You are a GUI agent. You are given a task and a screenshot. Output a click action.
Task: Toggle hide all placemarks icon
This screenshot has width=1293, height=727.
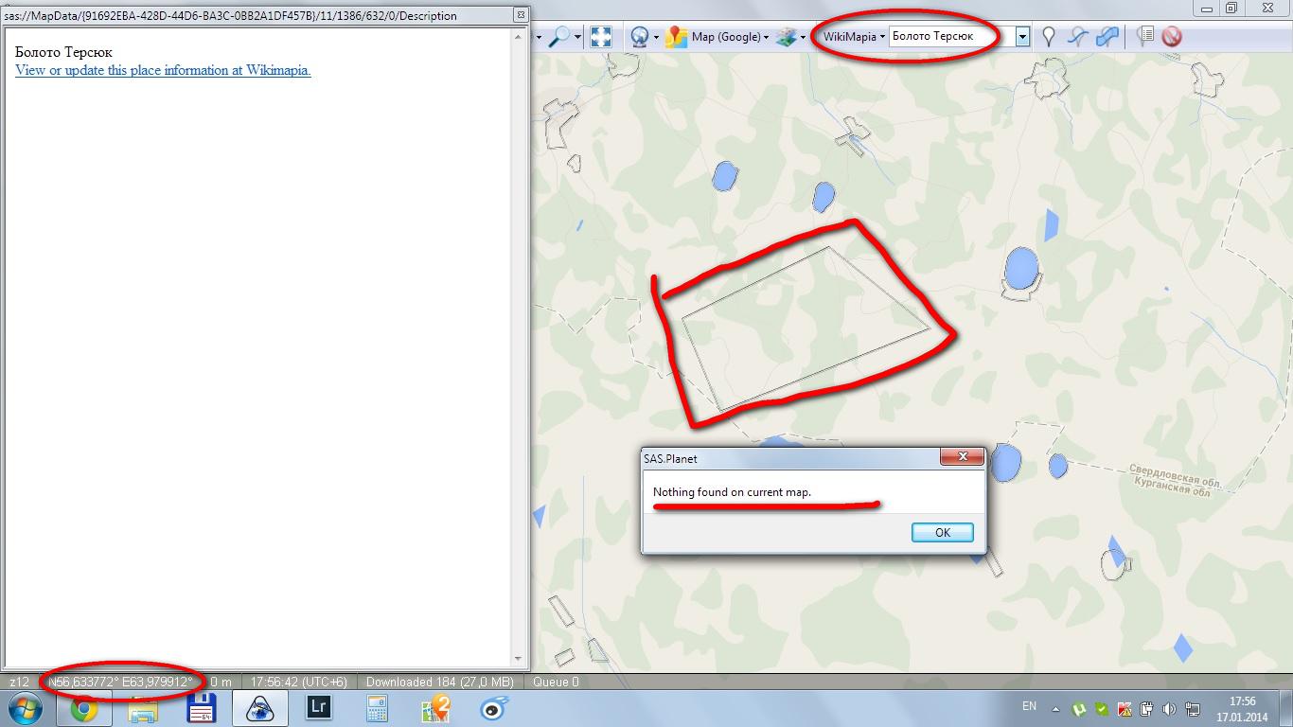(1173, 37)
